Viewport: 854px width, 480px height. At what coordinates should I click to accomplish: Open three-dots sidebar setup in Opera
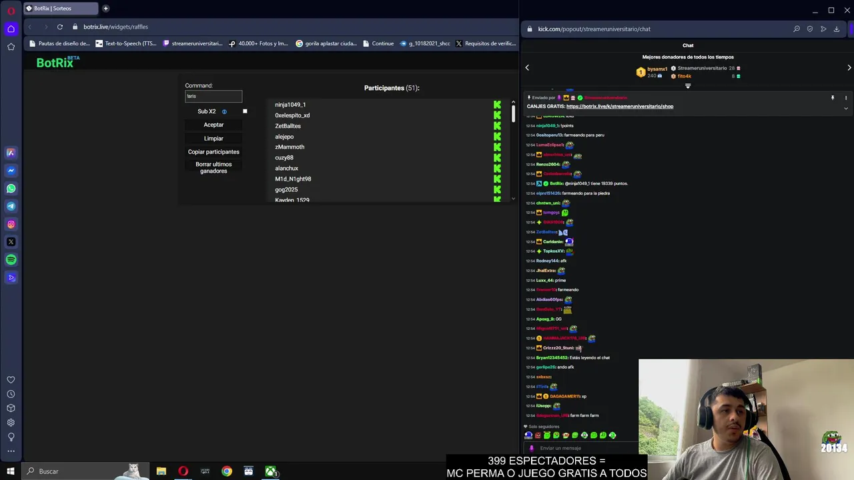click(x=11, y=451)
